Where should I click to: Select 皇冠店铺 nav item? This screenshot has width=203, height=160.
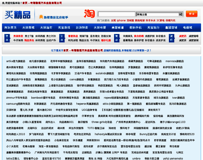pyautogui.click(x=171, y=27)
